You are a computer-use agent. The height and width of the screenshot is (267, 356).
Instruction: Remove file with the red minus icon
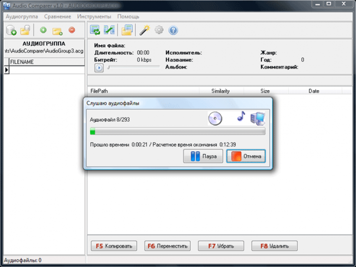pyautogui.click(x=72, y=30)
